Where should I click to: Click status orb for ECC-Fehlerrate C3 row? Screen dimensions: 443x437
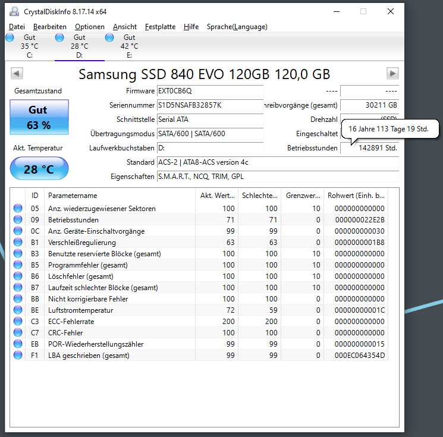[x=18, y=321]
